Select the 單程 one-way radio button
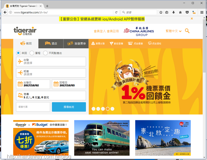207x160 pixels. point(32,53)
